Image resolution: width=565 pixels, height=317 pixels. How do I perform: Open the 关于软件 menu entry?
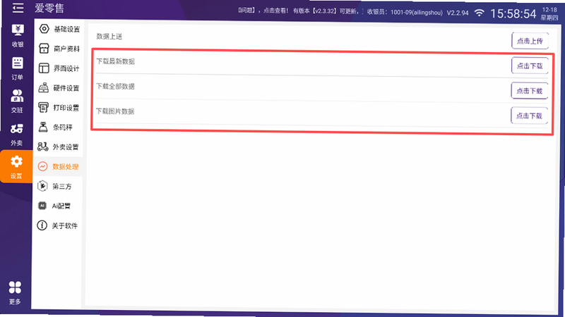57,225
